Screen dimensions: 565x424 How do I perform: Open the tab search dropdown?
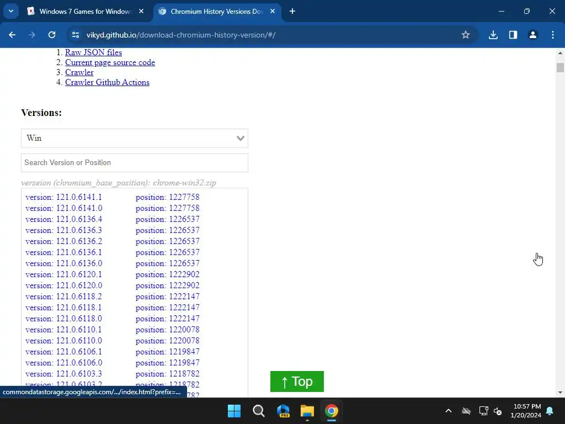(11, 11)
